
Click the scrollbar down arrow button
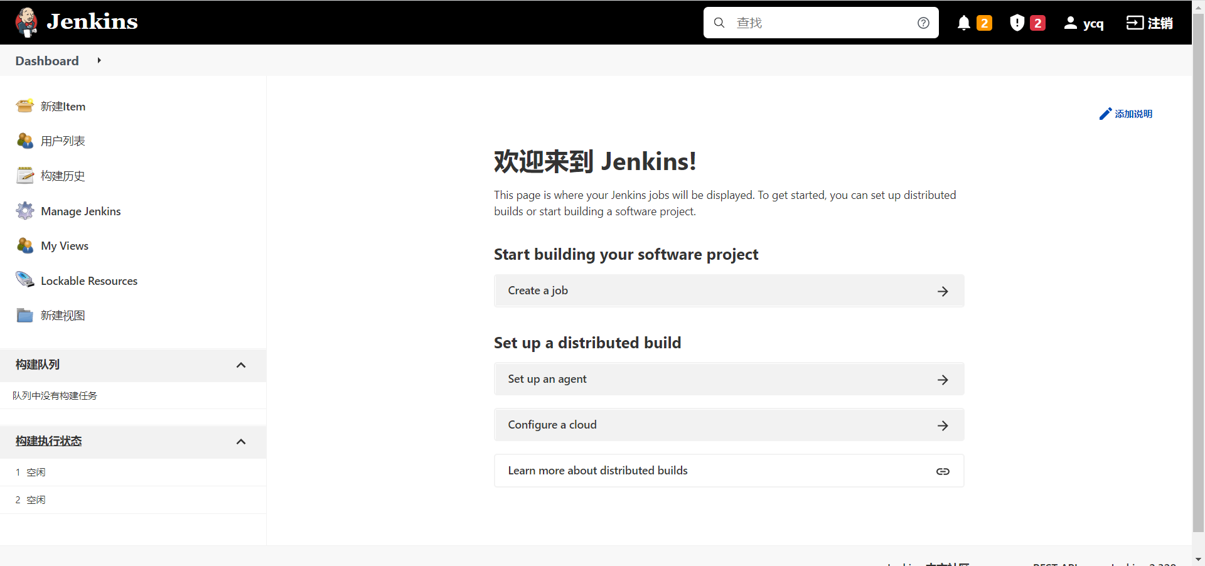pos(1198,559)
